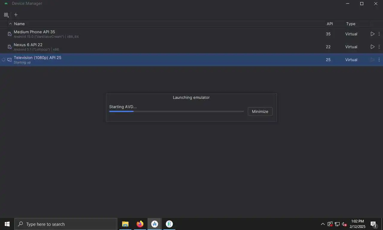Minimize the Launching emulator dialog
Image resolution: width=383 pixels, height=230 pixels.
260,111
